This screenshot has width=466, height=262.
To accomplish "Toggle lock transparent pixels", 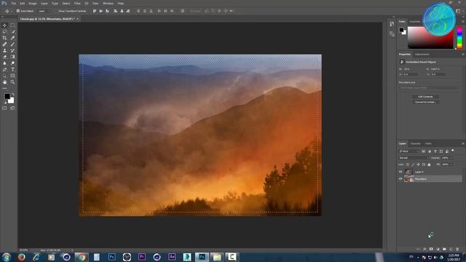I will 408,164.
